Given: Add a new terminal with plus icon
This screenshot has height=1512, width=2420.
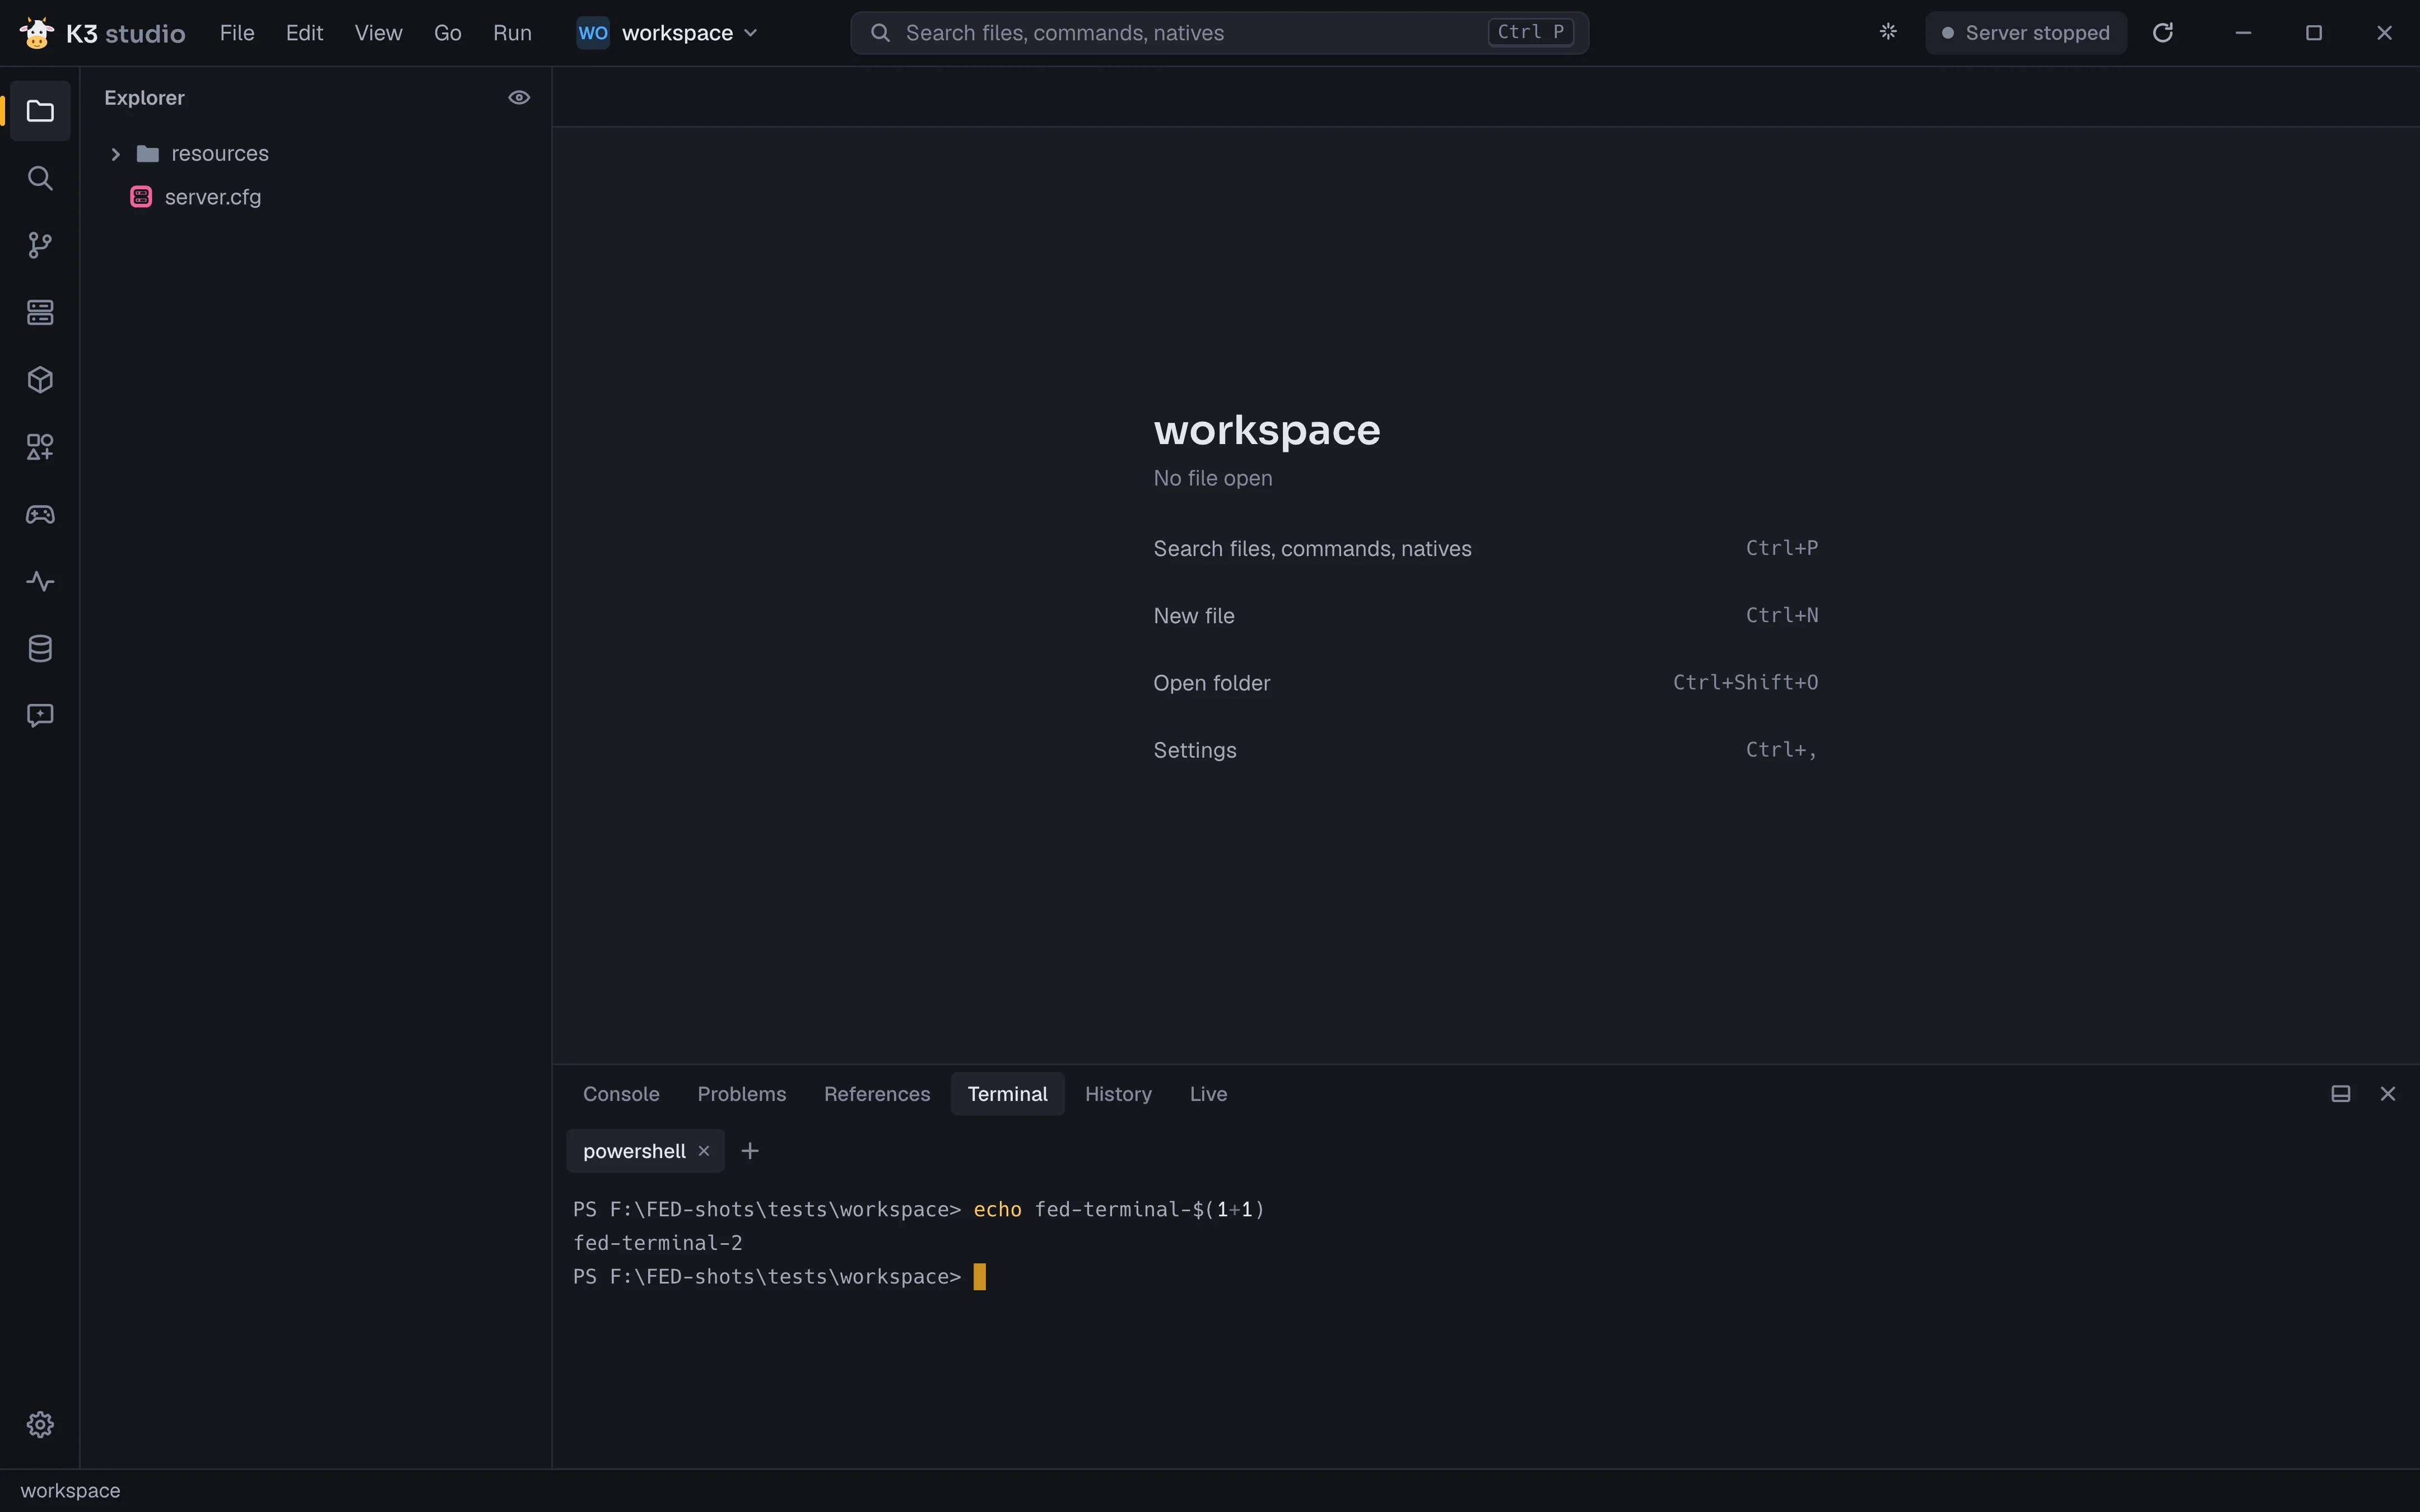Looking at the screenshot, I should [x=750, y=1151].
